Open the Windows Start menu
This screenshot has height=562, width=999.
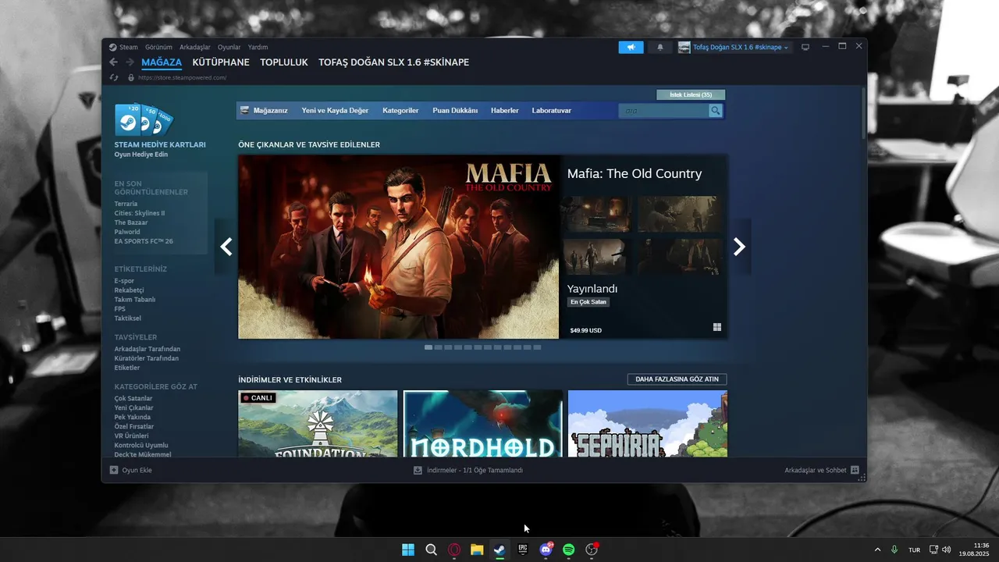408,550
